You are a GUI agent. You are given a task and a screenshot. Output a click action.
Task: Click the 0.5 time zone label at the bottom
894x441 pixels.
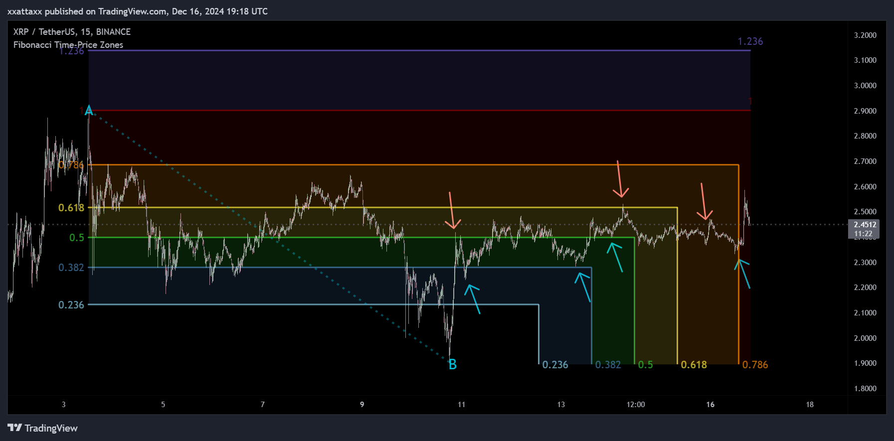(x=645, y=365)
